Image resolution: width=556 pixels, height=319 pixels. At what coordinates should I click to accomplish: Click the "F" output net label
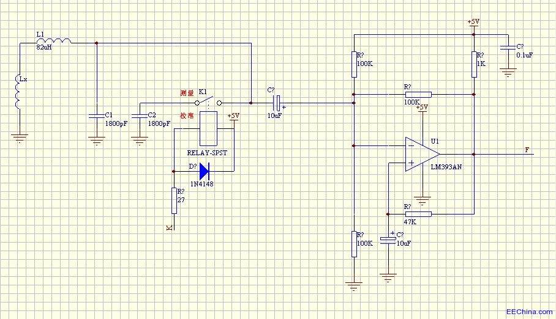coord(527,150)
